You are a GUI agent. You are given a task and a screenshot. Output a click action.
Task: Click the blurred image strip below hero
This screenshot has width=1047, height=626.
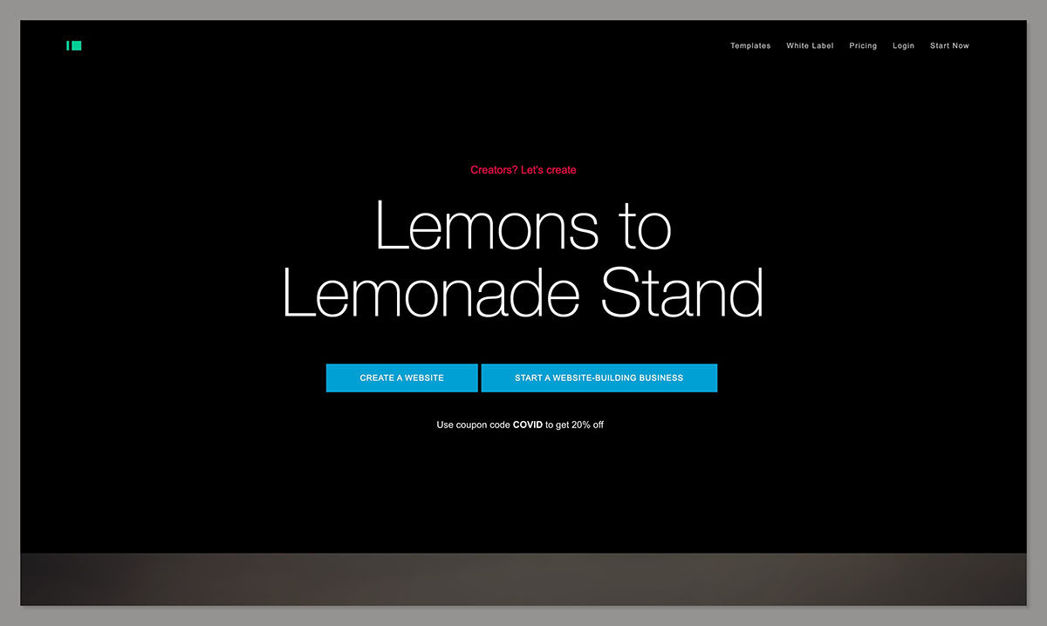point(523,579)
